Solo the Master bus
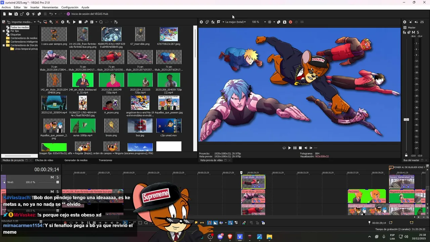The image size is (430, 242). [x=418, y=32]
